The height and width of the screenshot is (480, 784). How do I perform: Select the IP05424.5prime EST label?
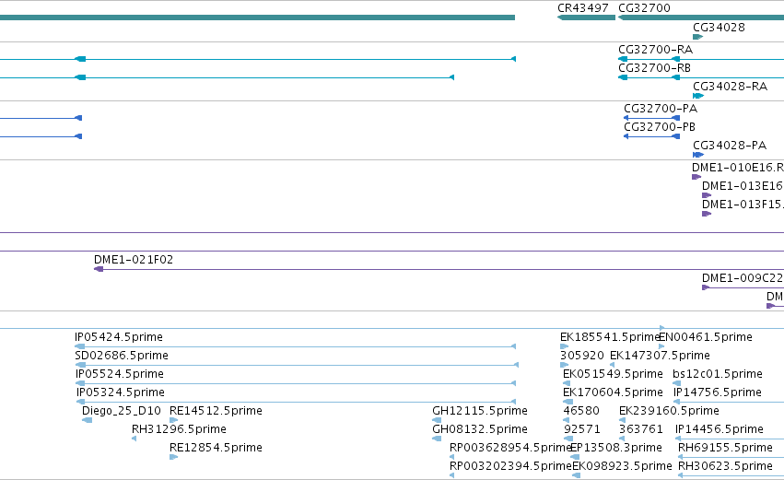click(119, 337)
